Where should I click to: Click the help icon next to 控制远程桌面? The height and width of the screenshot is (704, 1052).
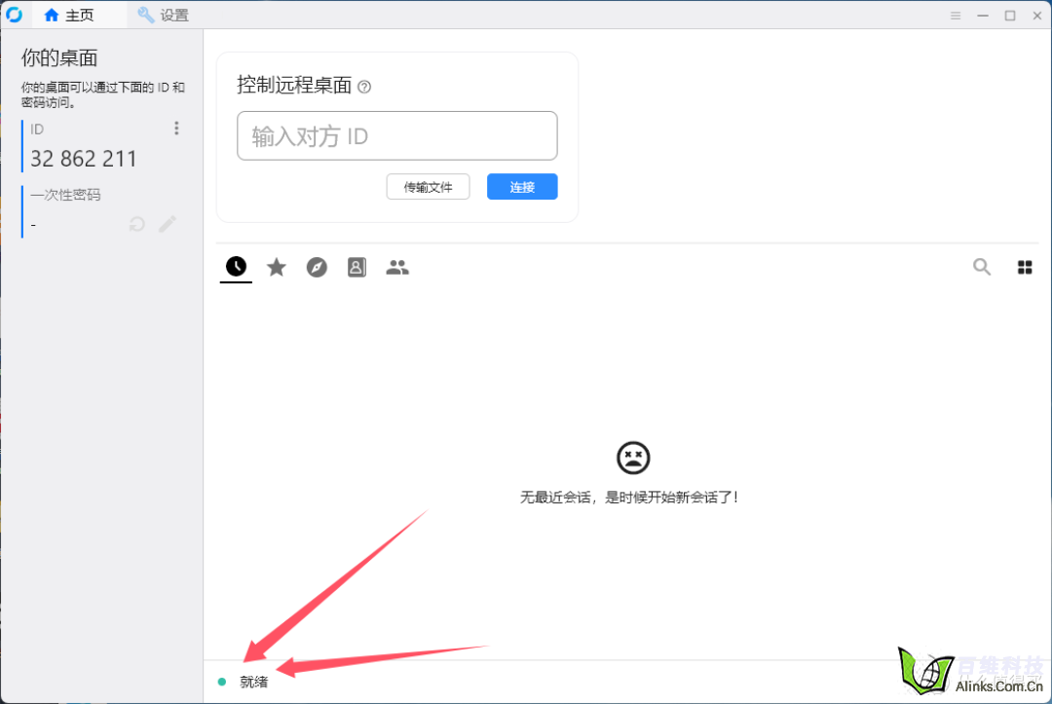[364, 87]
